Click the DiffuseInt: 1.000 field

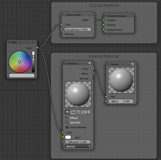click(78, 142)
